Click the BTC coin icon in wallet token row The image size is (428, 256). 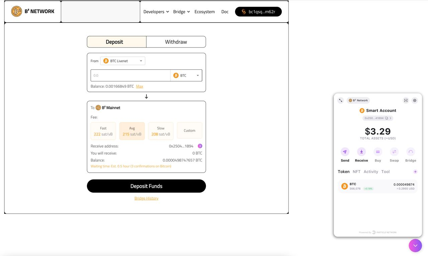(x=344, y=186)
